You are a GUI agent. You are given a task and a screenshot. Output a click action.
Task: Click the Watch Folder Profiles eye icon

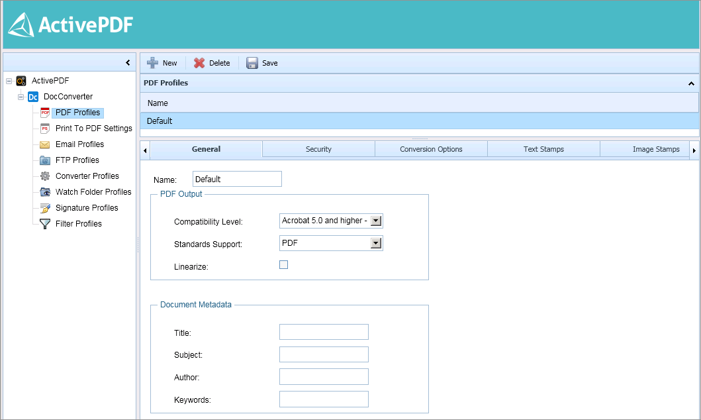pyautogui.click(x=45, y=192)
